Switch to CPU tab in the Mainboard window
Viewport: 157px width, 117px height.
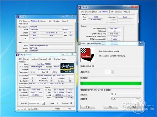point(20,21)
